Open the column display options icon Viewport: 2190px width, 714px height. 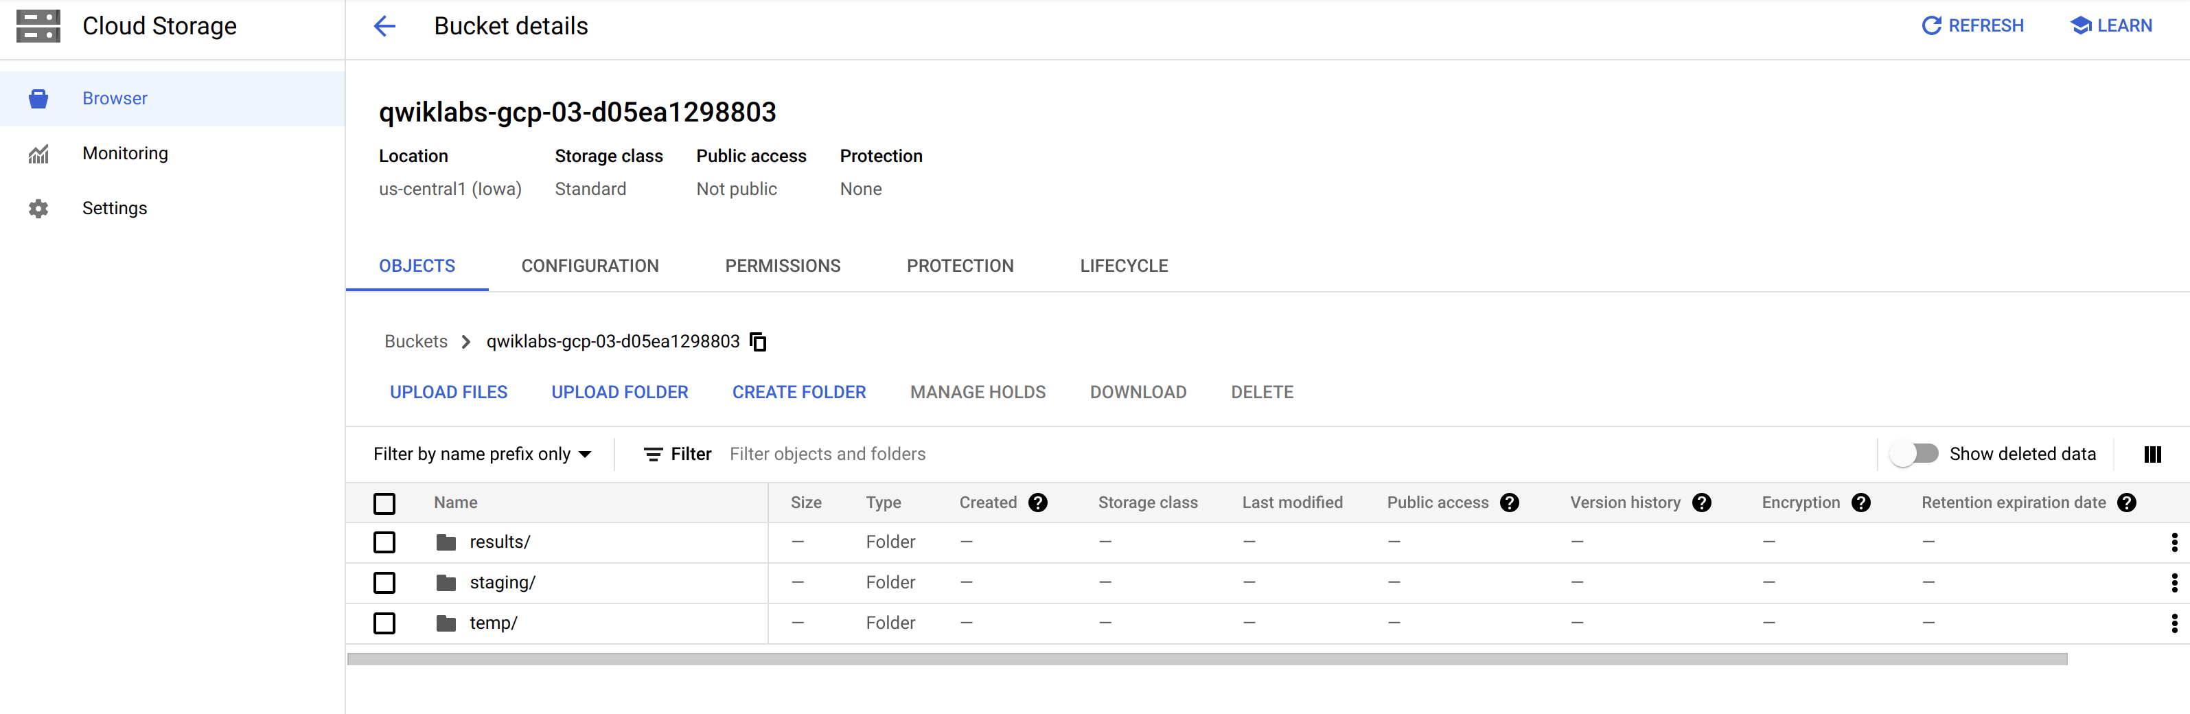tap(2153, 454)
